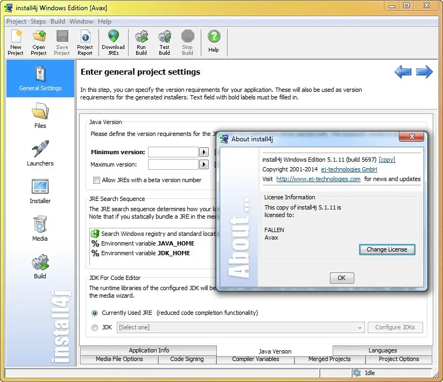443x382 pixels.
Task: Click the Idle status gear icon
Action: tap(357, 373)
